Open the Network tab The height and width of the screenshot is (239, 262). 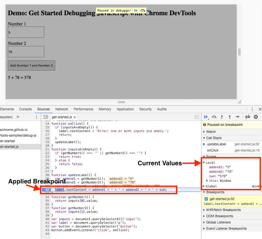[62, 109]
